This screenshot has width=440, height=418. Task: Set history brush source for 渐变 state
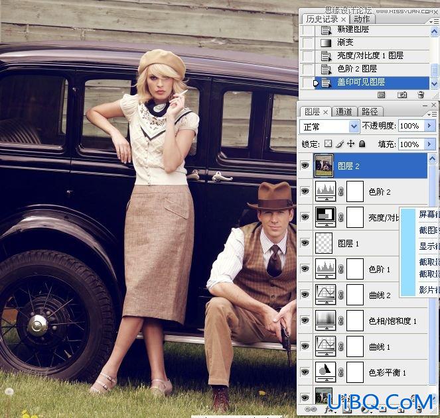click(308, 42)
